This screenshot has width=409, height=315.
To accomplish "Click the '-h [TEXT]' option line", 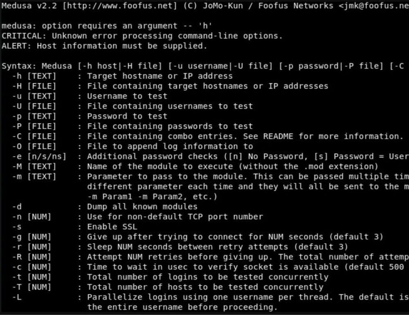I will pos(122,76).
